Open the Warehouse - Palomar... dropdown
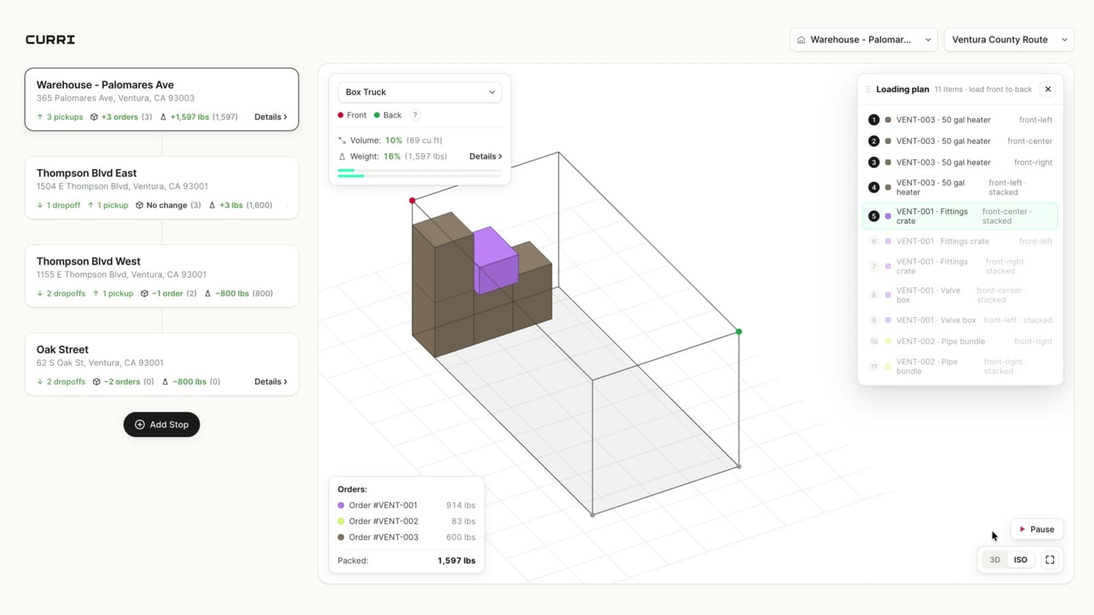The image size is (1094, 615). pos(864,40)
